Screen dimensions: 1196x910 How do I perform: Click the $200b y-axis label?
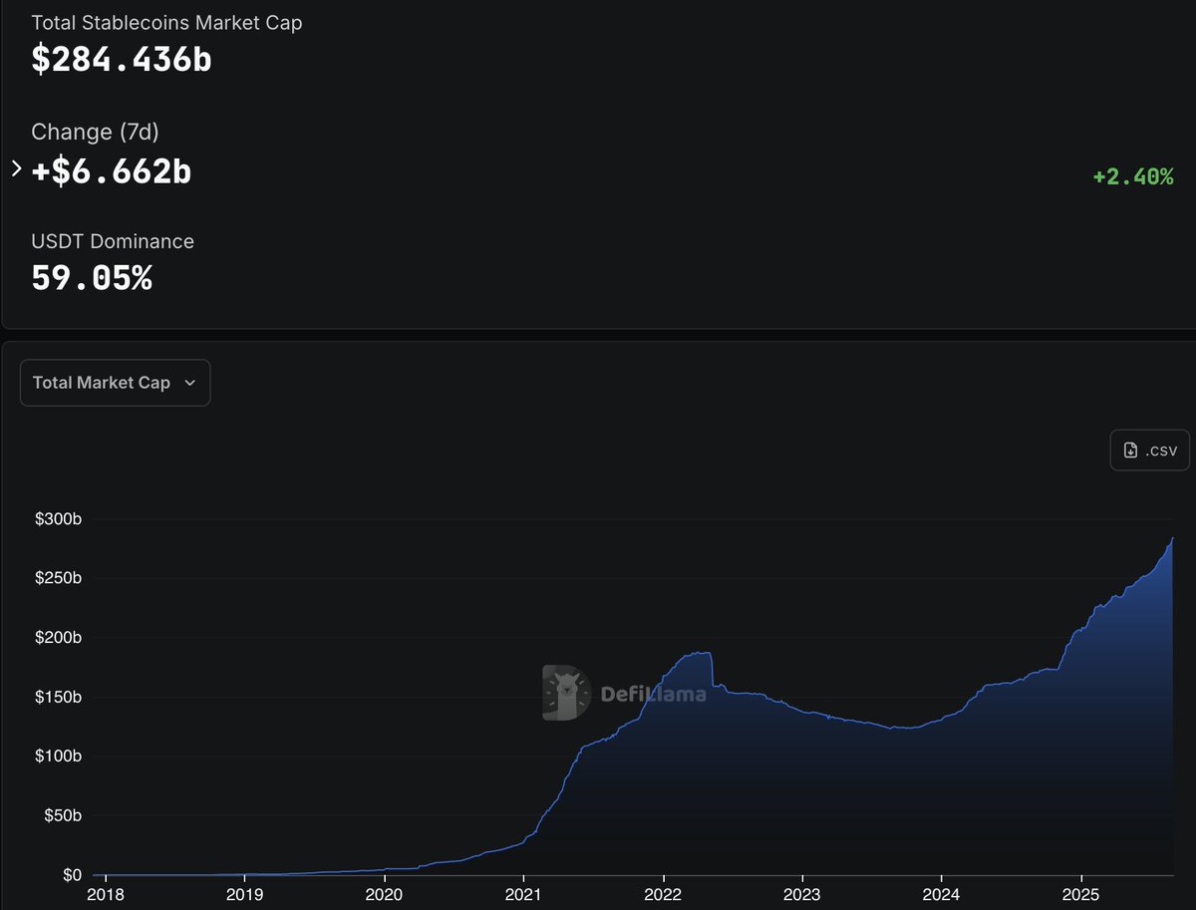click(x=61, y=638)
